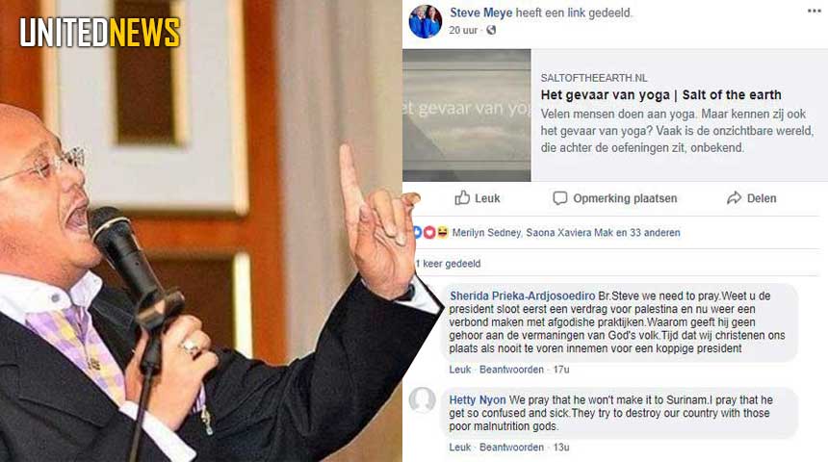This screenshot has height=462, width=828.
Task: Click the comment bubble icon
Action: (x=559, y=198)
